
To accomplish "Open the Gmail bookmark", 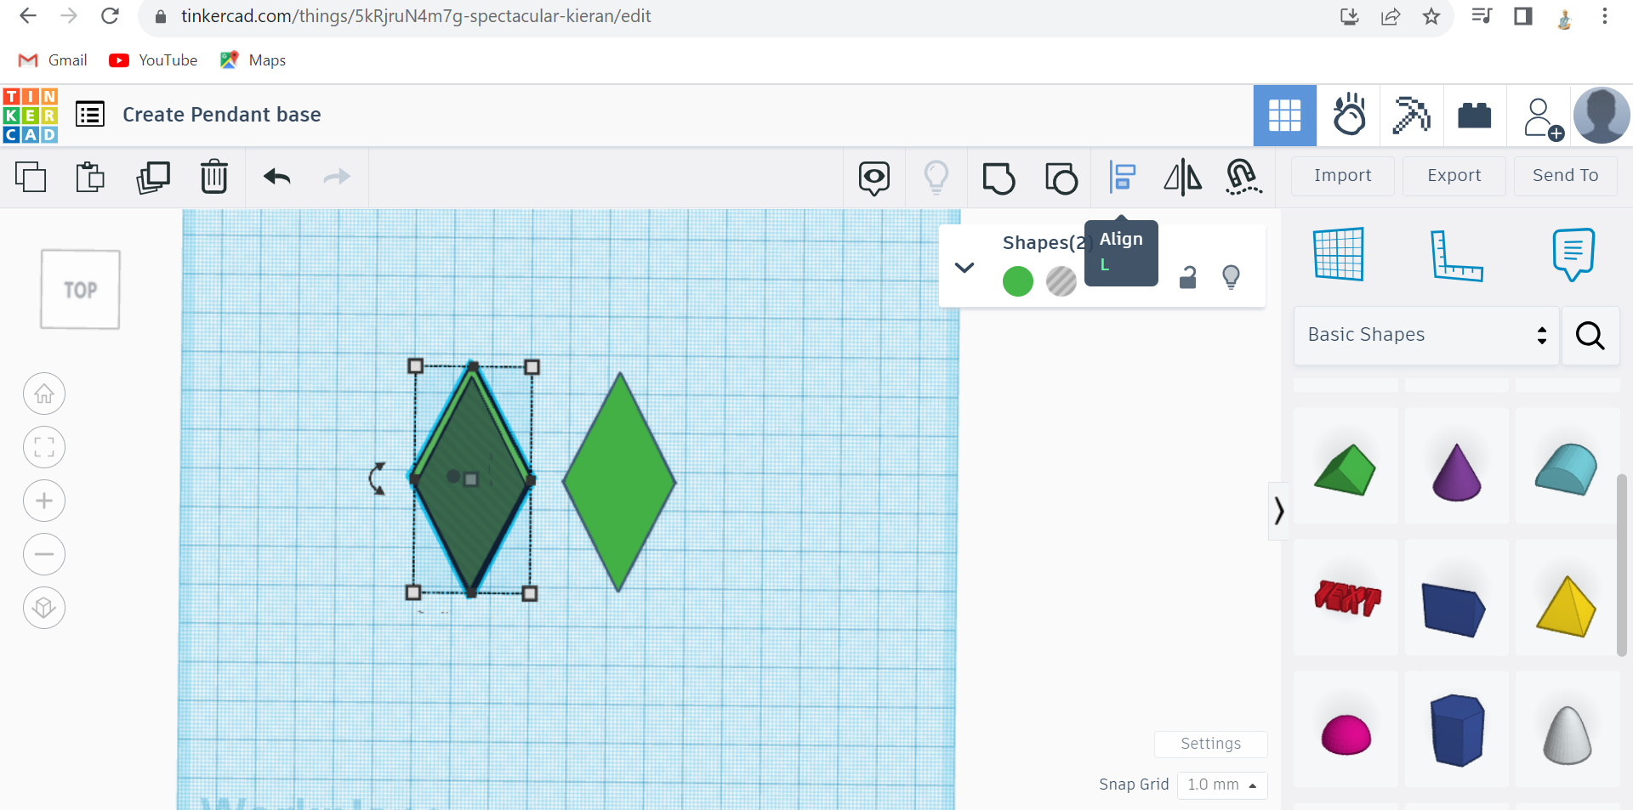I will pyautogui.click(x=51, y=59).
